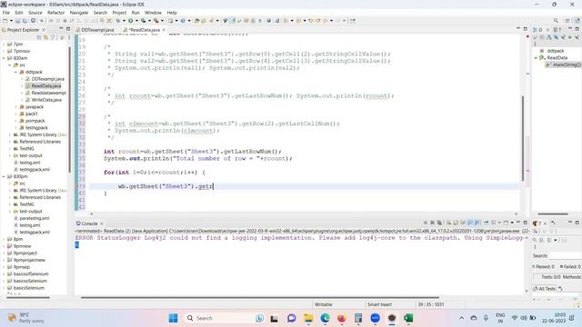The width and height of the screenshot is (582, 327).
Task: Minimize the Project Explorer view
Action: 61,28
